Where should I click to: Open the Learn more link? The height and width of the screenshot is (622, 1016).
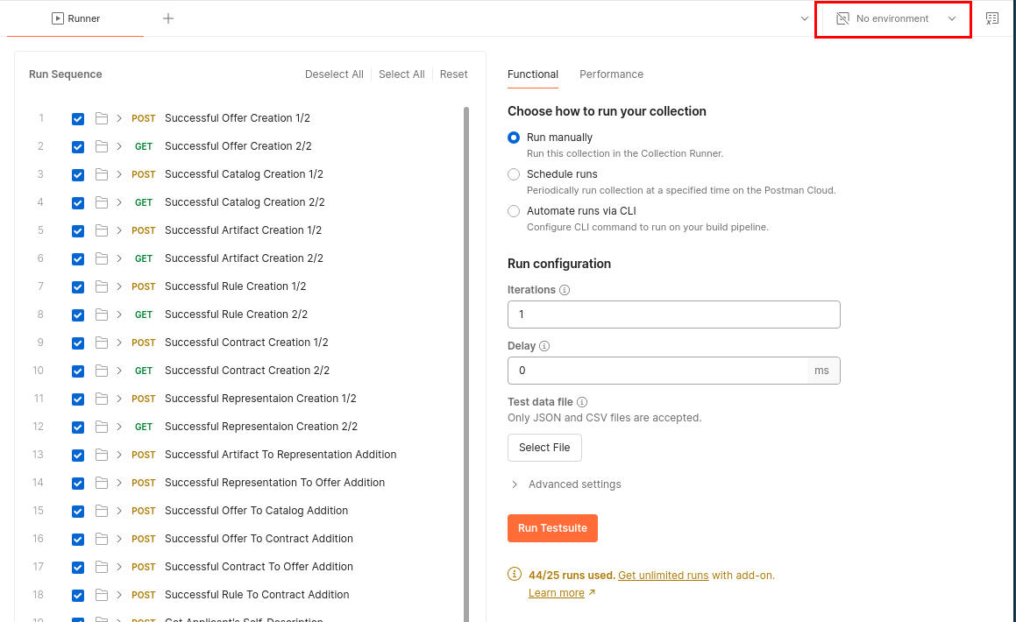(557, 593)
